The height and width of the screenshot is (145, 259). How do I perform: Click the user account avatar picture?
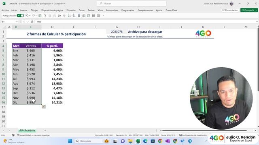(231, 4)
